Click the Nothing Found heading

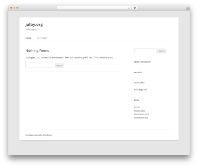(37, 51)
